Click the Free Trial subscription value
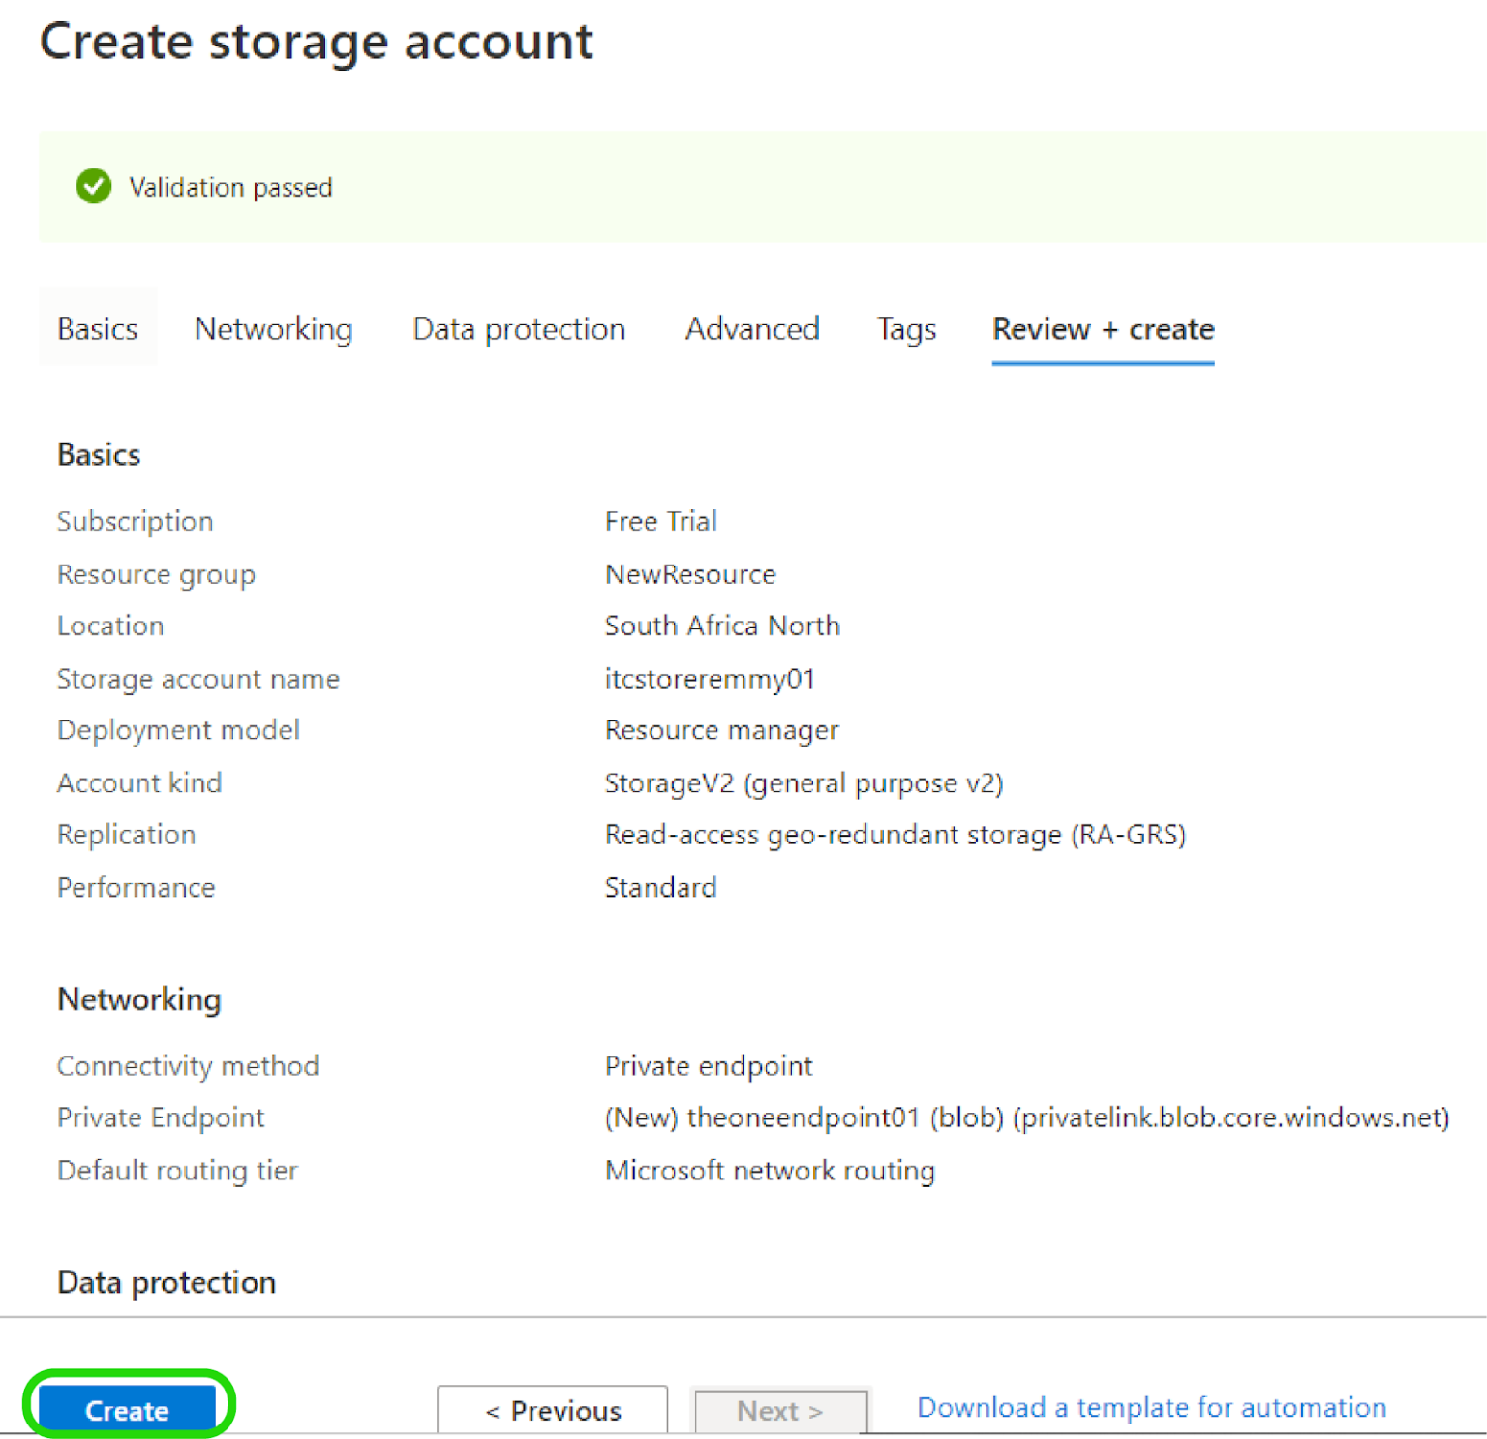 660,521
